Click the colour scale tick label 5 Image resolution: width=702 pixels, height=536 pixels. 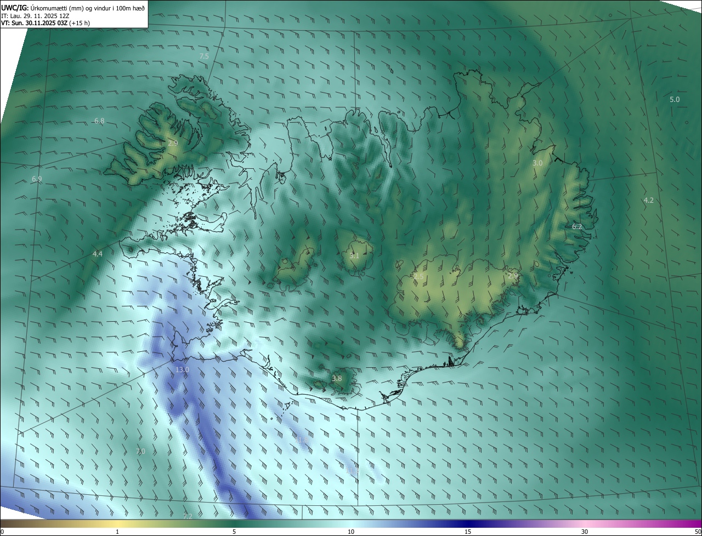click(x=234, y=532)
